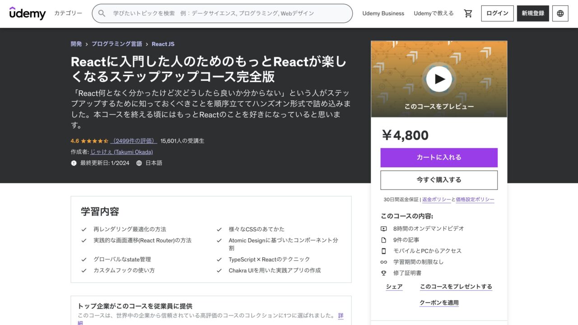Open the 返金ポリシー link
The image size is (578, 325).
click(436, 200)
